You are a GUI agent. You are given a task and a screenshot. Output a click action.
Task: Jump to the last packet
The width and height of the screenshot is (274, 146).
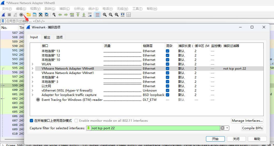click(84, 15)
